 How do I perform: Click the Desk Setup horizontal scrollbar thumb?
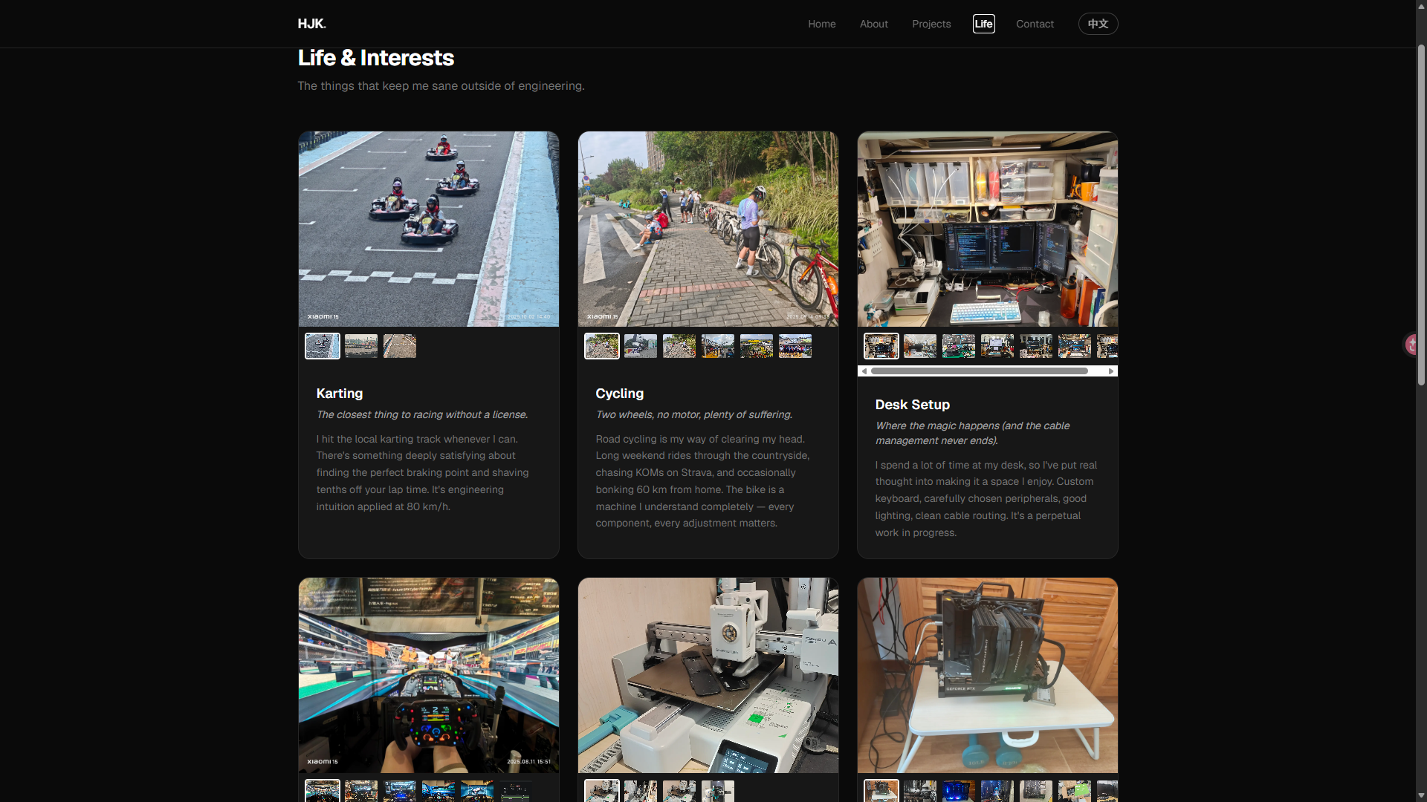point(980,371)
